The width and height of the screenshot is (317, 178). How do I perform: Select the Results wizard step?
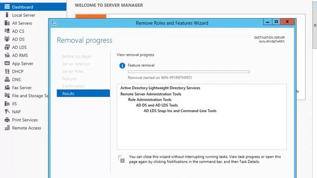click(83, 93)
